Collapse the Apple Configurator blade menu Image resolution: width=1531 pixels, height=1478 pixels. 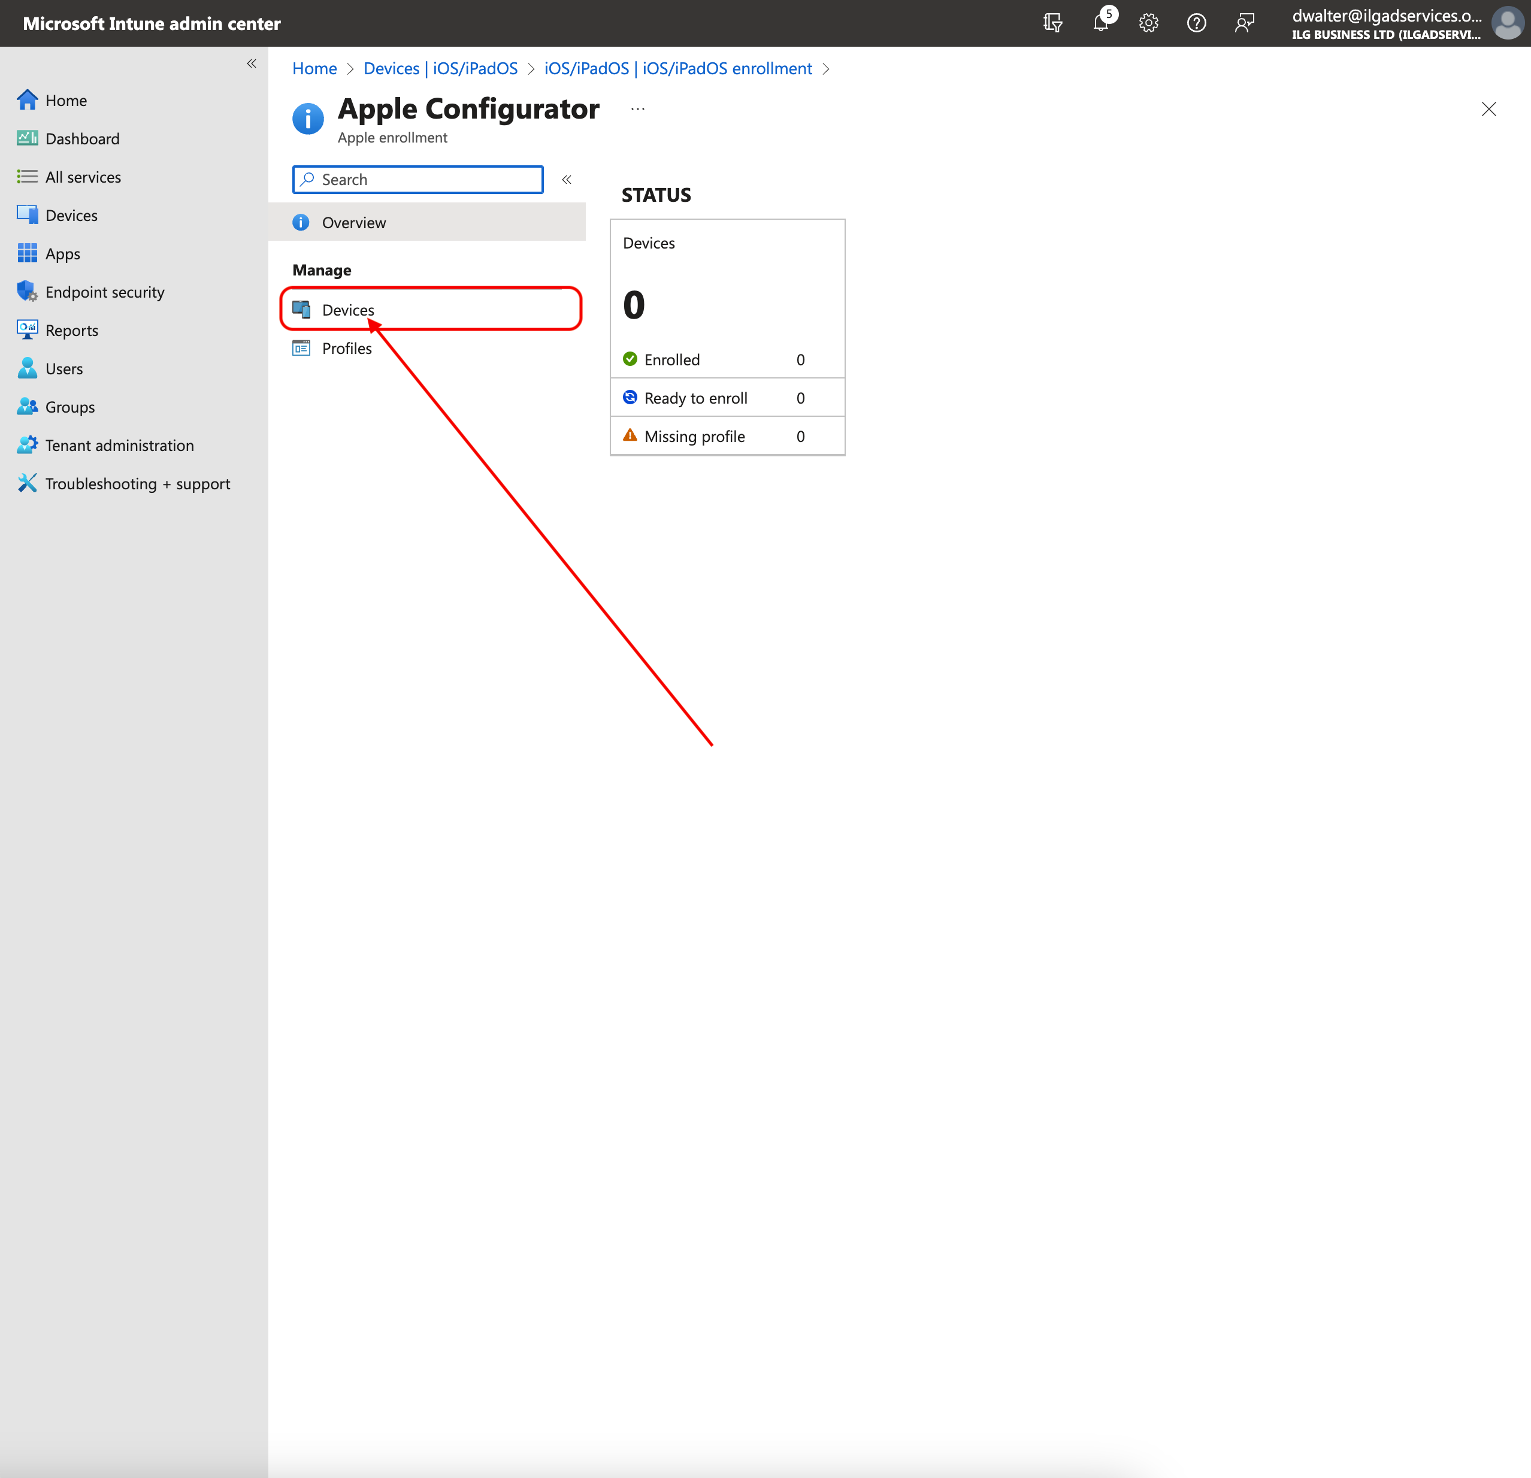click(567, 180)
